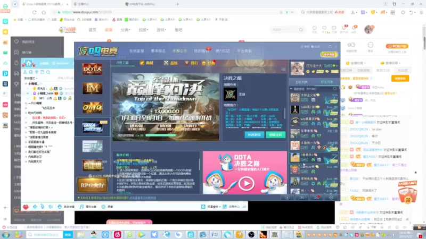
Task: Click the download icon in 09 bottom bar
Action: (x=287, y=198)
